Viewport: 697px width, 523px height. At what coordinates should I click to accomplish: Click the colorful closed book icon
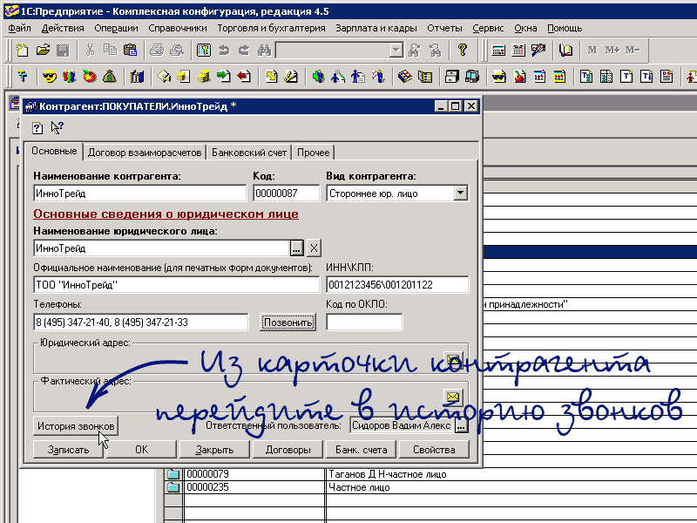click(404, 77)
